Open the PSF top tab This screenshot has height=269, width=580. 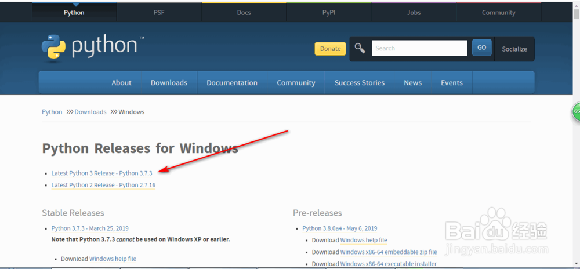pos(159,13)
